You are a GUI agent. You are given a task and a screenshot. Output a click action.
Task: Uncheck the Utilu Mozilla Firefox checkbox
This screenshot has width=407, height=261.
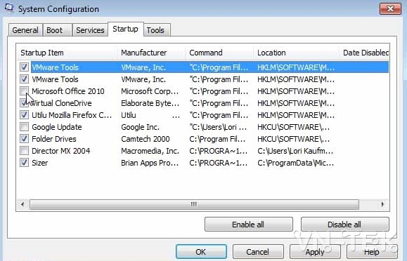pyautogui.click(x=24, y=115)
